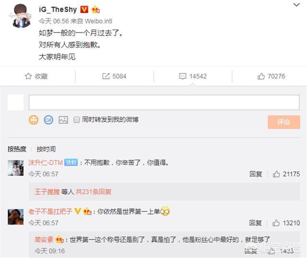Open the iG_TheShy profile name
Image resolution: width=307 pixels, height=258 pixels.
click(58, 9)
